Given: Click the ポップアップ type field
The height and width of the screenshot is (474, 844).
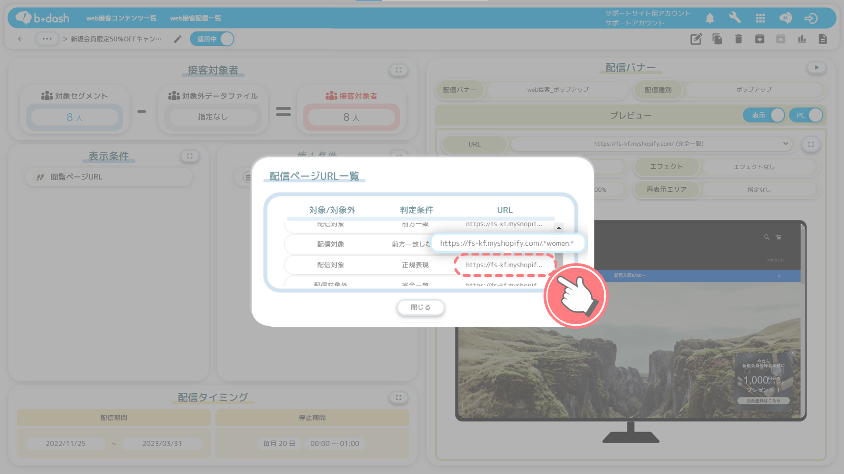Looking at the screenshot, I should (754, 90).
